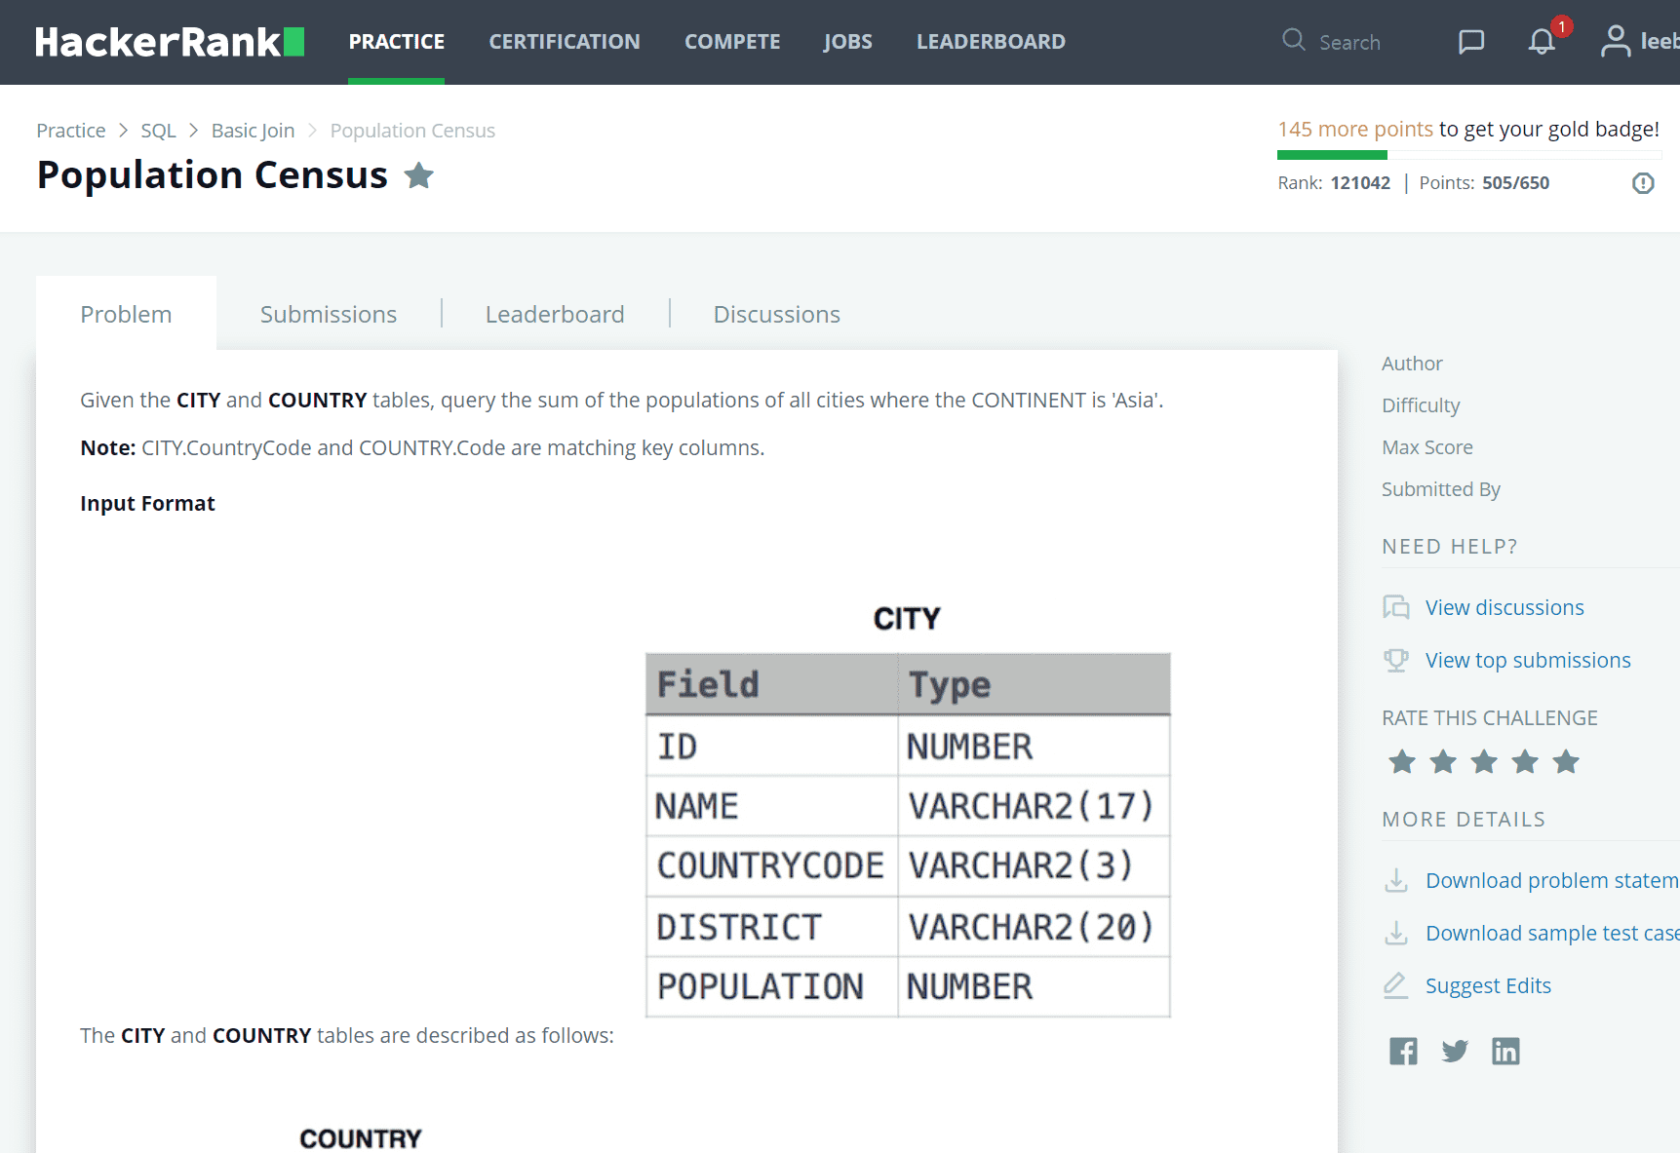The width and height of the screenshot is (1680, 1153).
Task: Open the notifications bell
Action: click(1542, 41)
